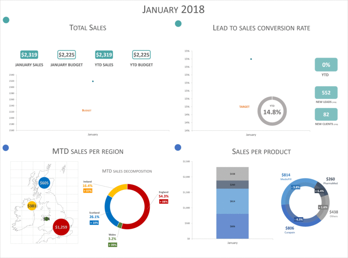The height and width of the screenshot is (258, 348).
Task: Click the $2,225 January Budget badge
Action: [66, 55]
